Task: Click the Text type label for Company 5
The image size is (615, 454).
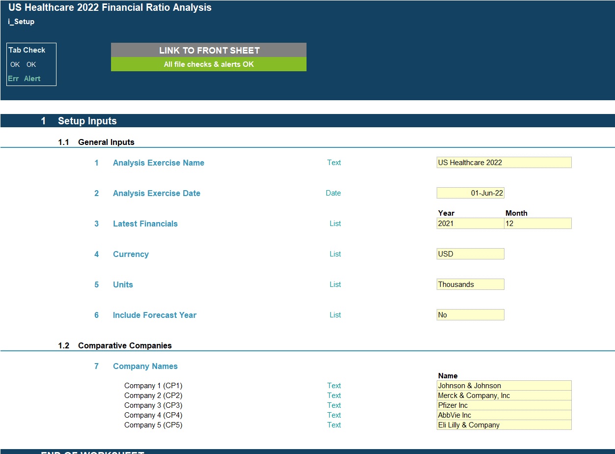Action: 334,425
